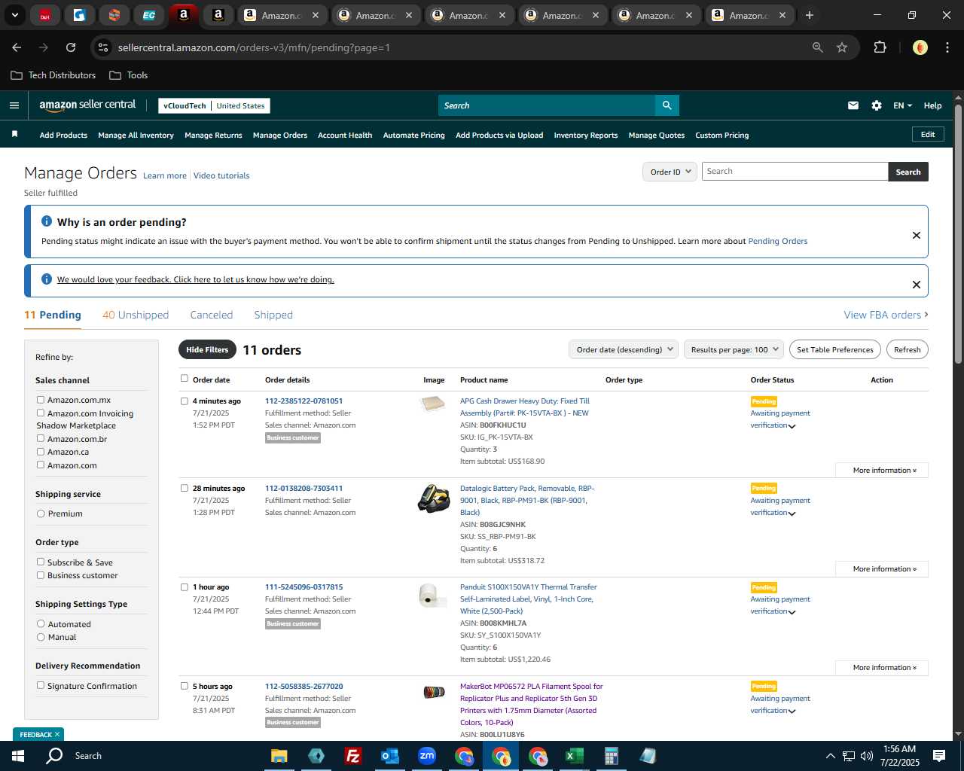Check Amazon.com Invoicing Shadow Marketplace filter
This screenshot has height=771, width=964.
41,413
